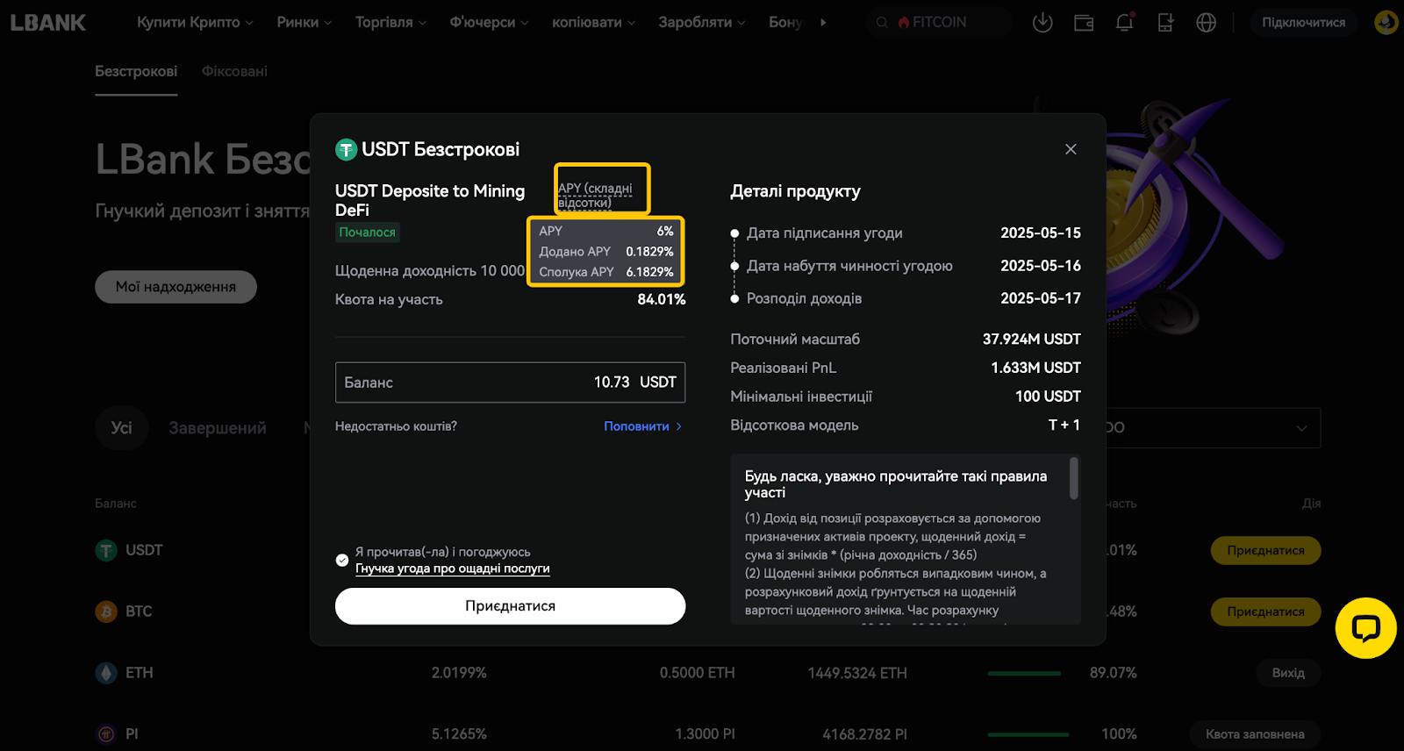Click the ETH row quota progress bar
Viewport: 1404px width, 751px height.
[1024, 673]
